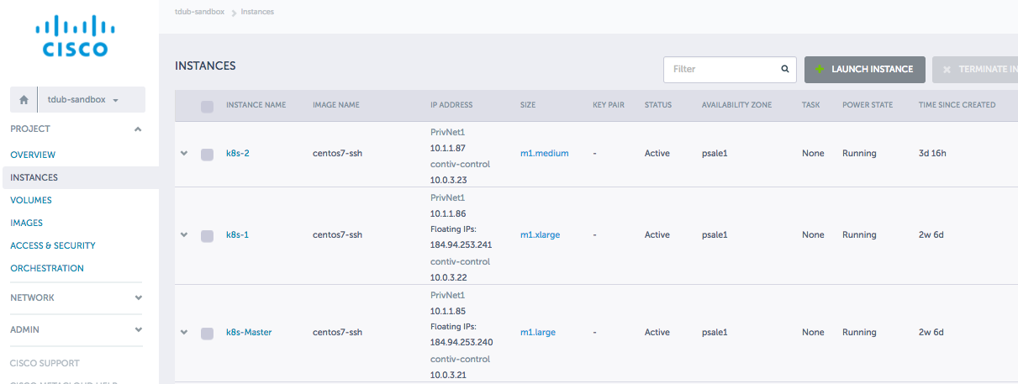Screen dimensions: 1018x384
Task: Open the tdub-sandbox project dropdown
Action: tap(91, 99)
